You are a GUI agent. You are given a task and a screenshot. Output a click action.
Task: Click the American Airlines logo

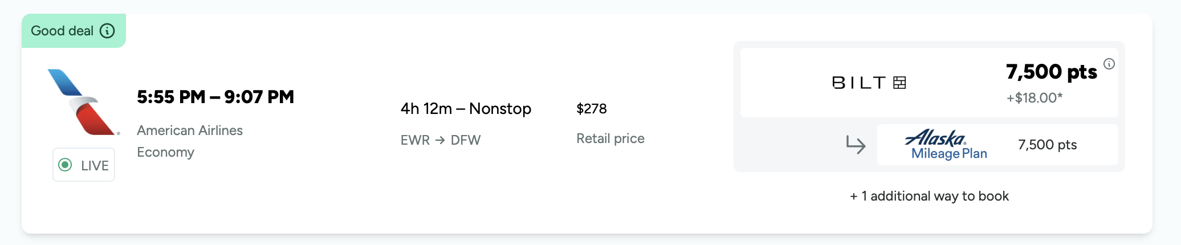click(84, 102)
